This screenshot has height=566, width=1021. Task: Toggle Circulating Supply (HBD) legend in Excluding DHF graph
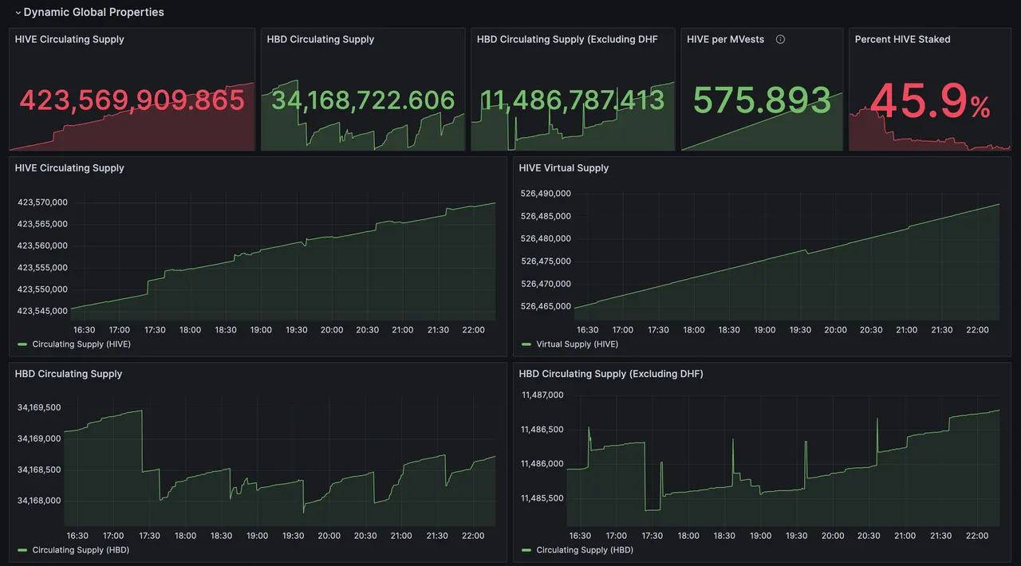coord(585,550)
